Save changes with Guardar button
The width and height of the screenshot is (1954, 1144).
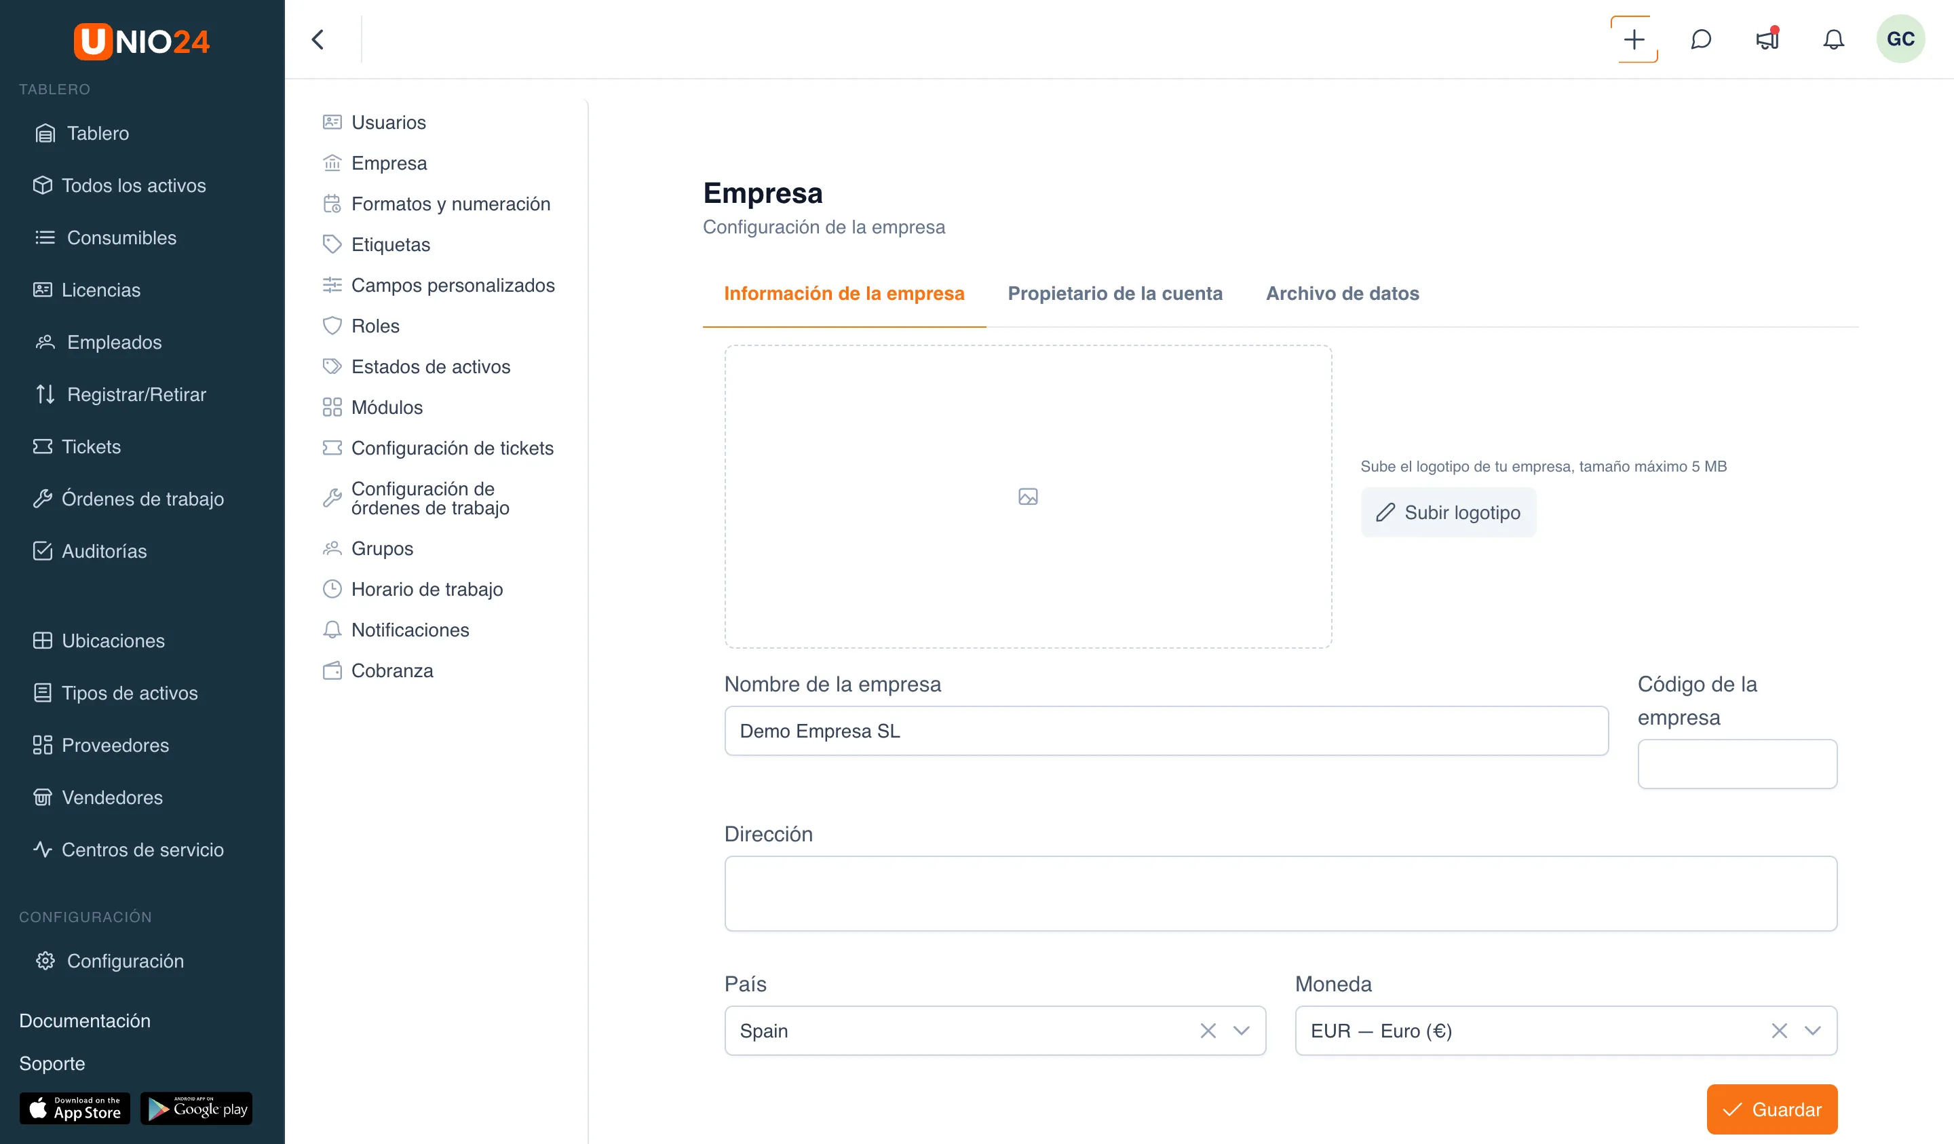point(1771,1109)
